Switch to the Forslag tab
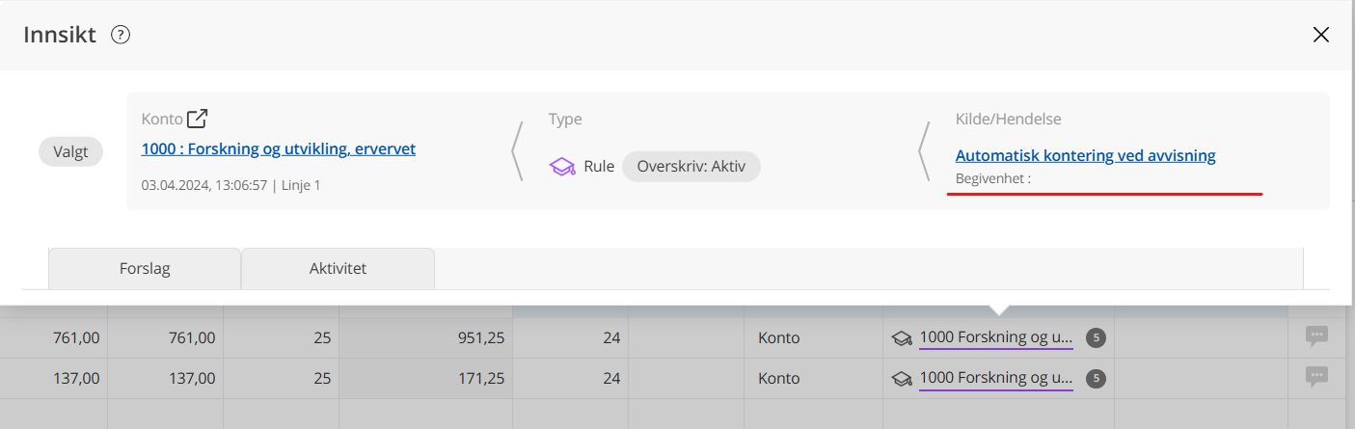Screen dimensions: 1355x429 pyautogui.click(x=145, y=269)
